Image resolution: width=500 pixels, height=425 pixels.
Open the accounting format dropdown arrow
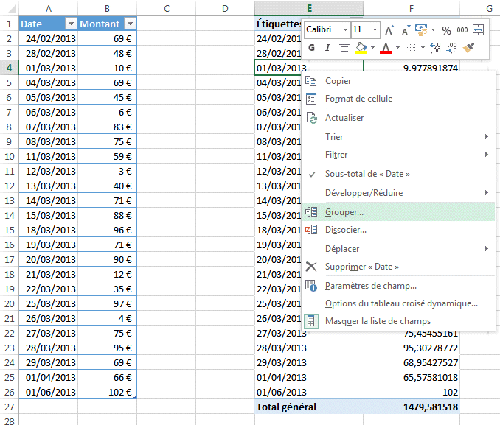(x=433, y=30)
